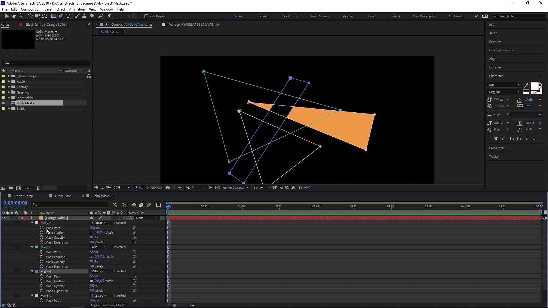Select the Horizontal Type tool
This screenshot has width=548, height=308.
[x=68, y=16]
